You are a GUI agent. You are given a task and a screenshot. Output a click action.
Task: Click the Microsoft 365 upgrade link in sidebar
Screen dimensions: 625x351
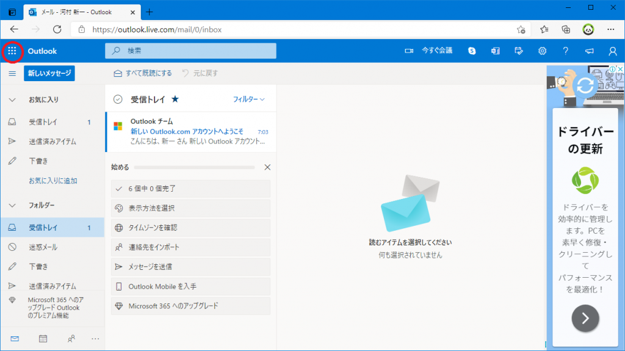52,308
